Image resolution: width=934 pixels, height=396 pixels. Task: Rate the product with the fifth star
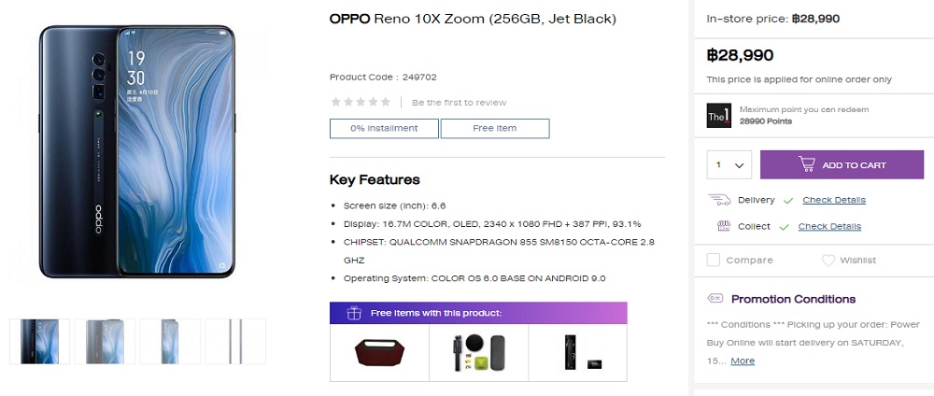tap(386, 102)
